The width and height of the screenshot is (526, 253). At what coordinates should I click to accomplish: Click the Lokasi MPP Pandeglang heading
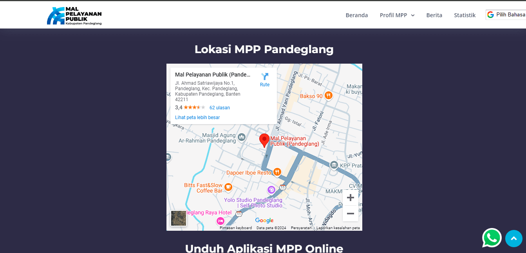[x=264, y=49]
